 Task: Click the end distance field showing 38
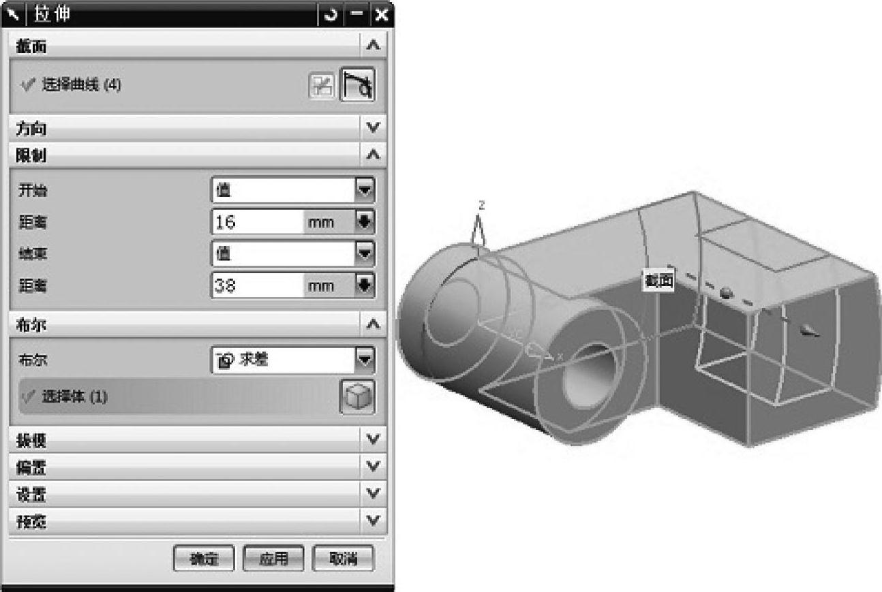(258, 285)
